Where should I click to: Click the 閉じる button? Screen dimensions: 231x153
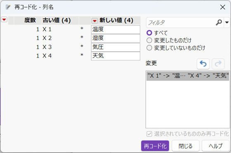pos(186,146)
